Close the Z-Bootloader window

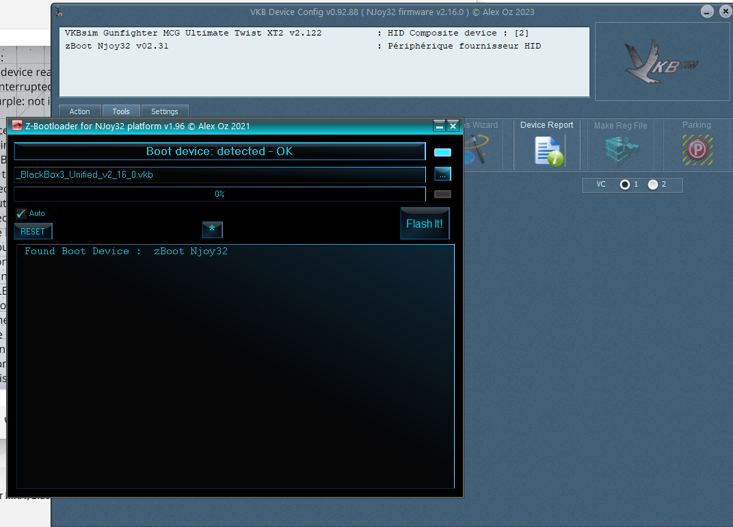click(x=453, y=126)
